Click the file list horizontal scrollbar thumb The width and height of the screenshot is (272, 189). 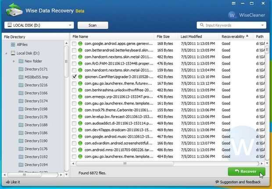tap(125, 164)
